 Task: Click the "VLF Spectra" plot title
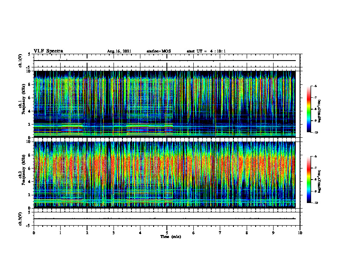tap(48, 51)
